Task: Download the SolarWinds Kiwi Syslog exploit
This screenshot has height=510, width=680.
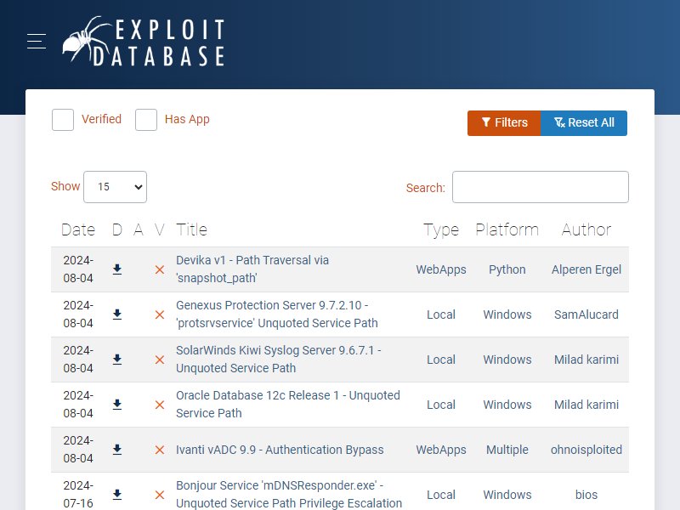Action: (x=117, y=360)
